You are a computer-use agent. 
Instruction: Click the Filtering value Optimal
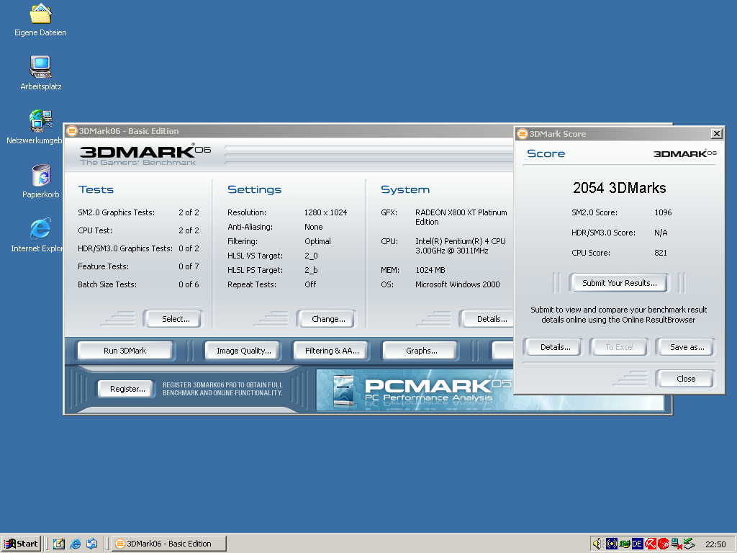pos(317,241)
